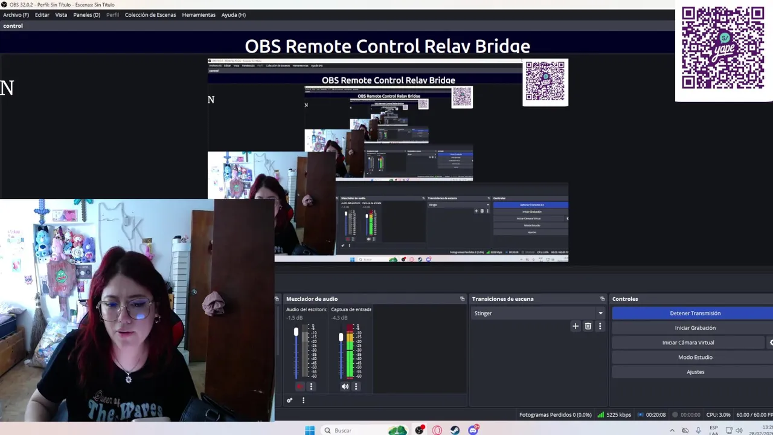Click the -4.3 dB level readout
Image resolution: width=773 pixels, height=435 pixels.
[x=339, y=318]
